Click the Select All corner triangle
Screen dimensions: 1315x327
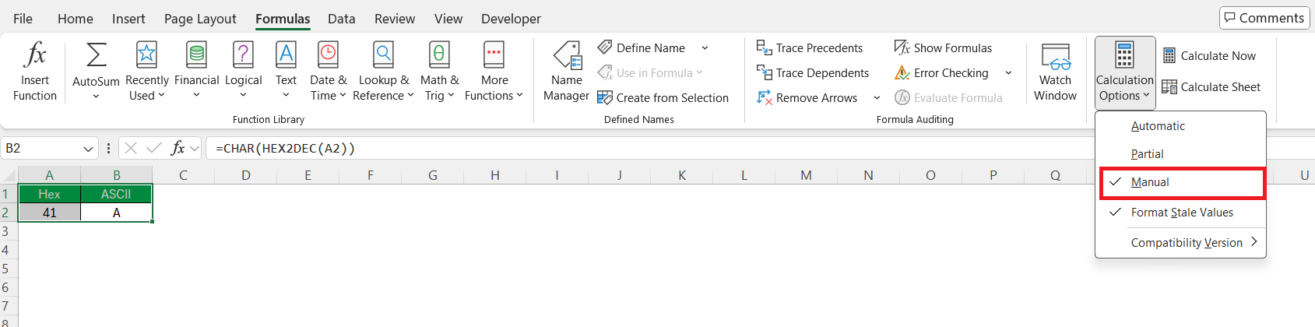pyautogui.click(x=9, y=175)
